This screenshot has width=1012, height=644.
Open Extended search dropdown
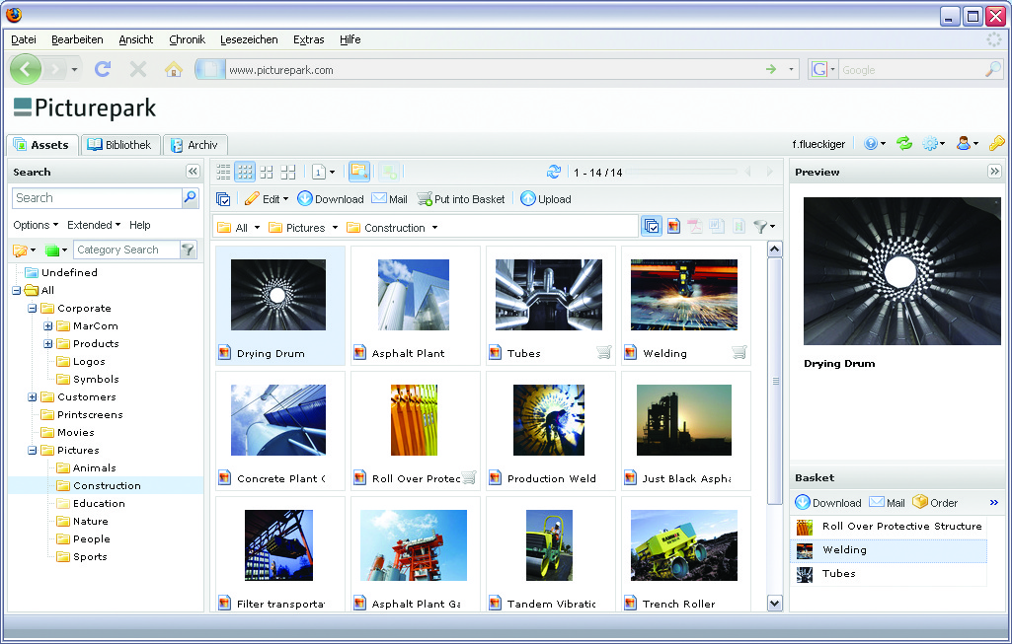[94, 225]
